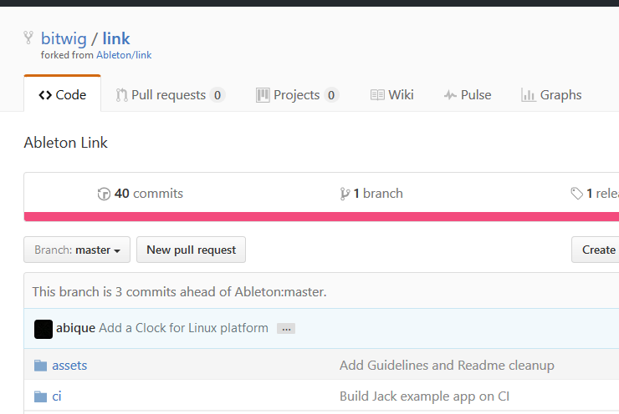Click abique's avatar image

43,329
